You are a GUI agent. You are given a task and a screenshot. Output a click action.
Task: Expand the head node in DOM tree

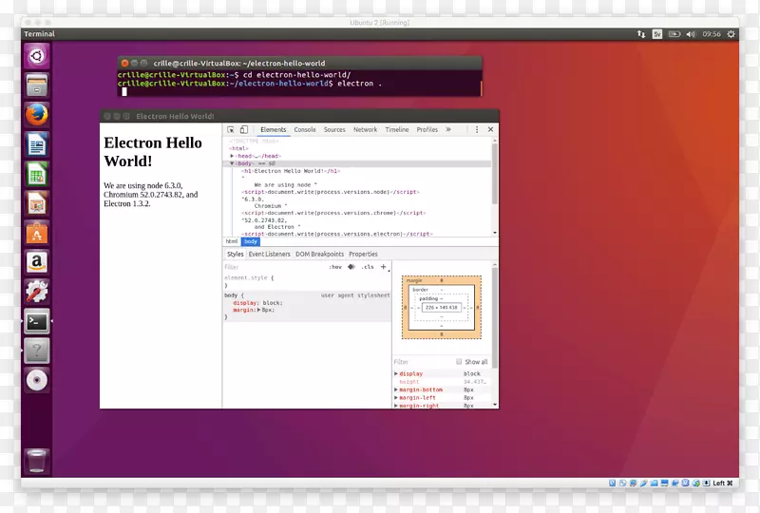pos(232,156)
